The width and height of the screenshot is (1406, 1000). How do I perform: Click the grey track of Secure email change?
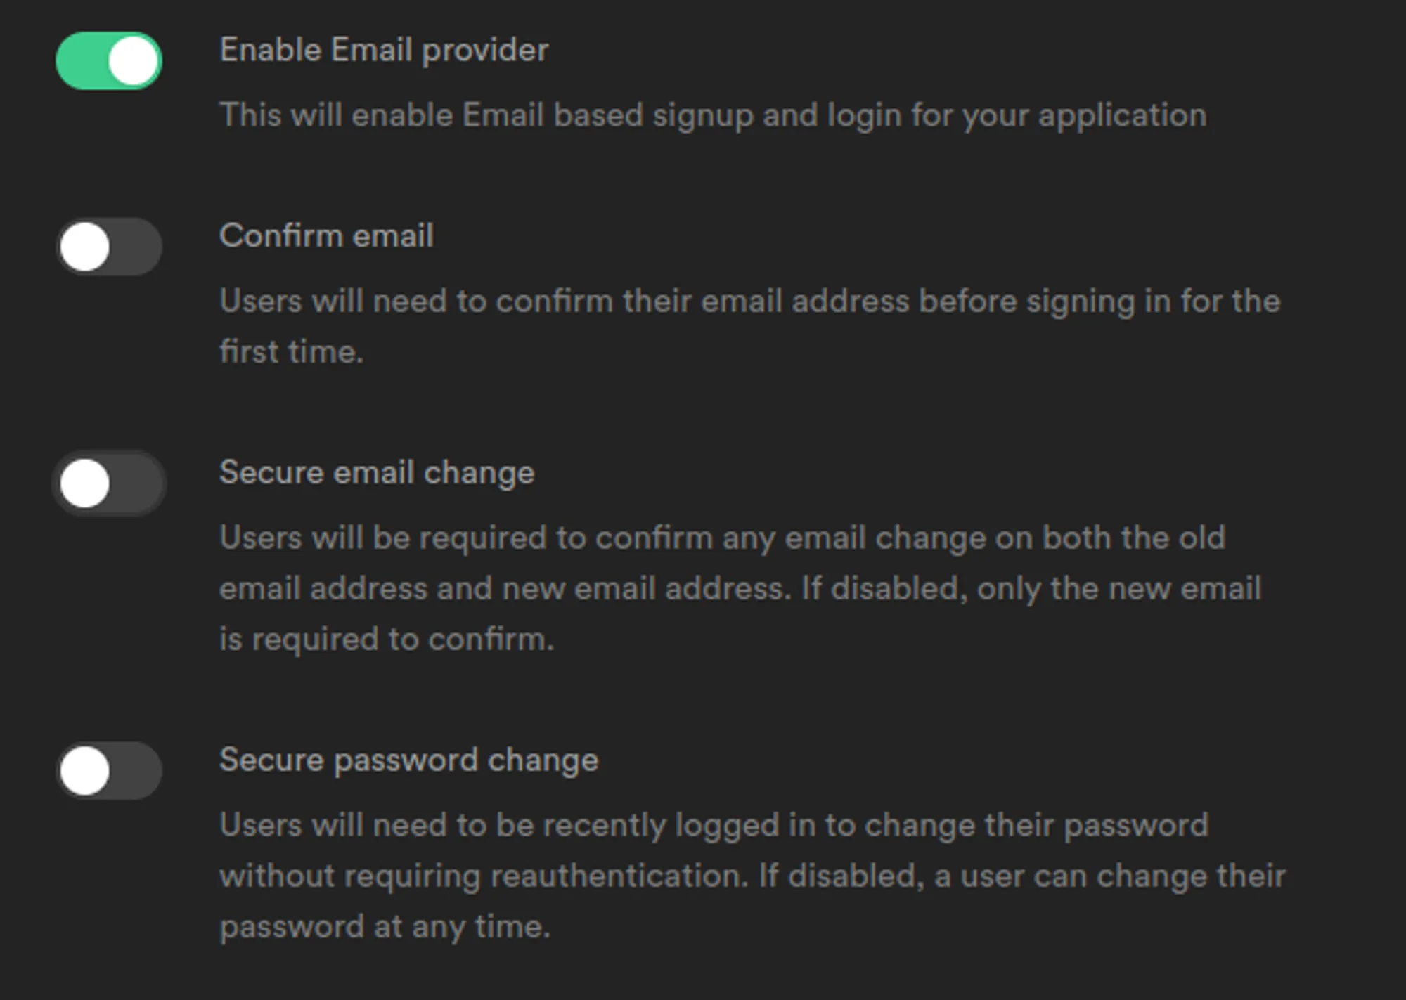coord(137,483)
